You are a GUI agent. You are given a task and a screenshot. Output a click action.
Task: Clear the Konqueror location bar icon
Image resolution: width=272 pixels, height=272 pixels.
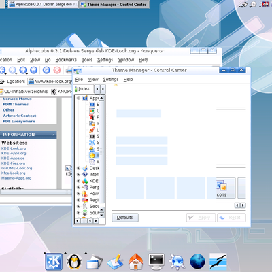(2, 82)
